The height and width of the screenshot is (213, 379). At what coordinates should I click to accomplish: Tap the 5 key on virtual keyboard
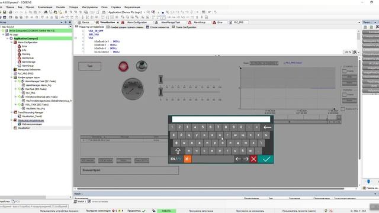click(x=203, y=127)
